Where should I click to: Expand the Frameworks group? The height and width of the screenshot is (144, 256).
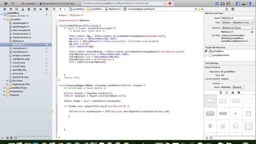coord(4,92)
